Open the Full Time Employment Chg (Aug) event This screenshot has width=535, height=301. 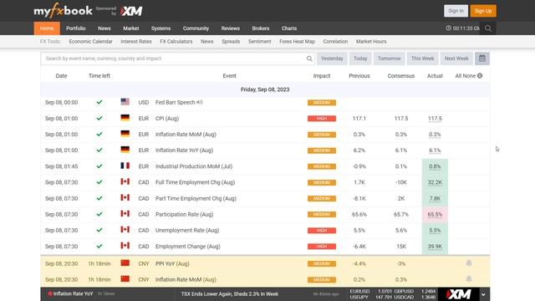(x=195, y=182)
